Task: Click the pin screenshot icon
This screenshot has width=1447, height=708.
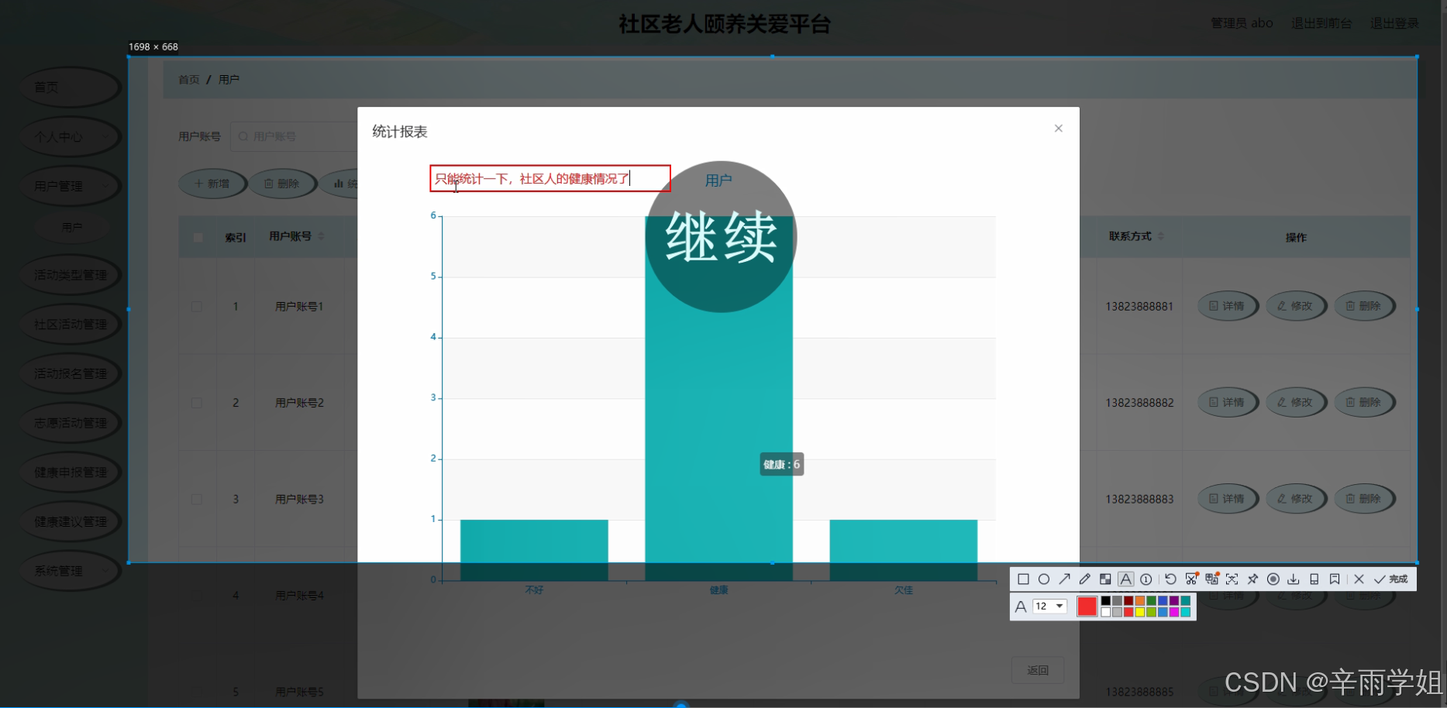Action: pyautogui.click(x=1252, y=579)
